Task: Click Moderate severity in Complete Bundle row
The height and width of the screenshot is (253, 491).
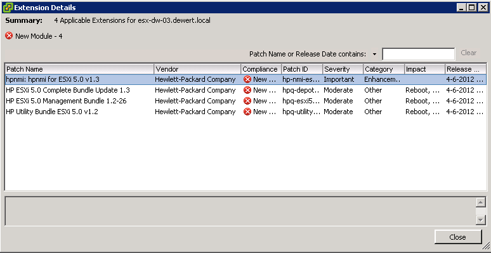Action: click(338, 90)
